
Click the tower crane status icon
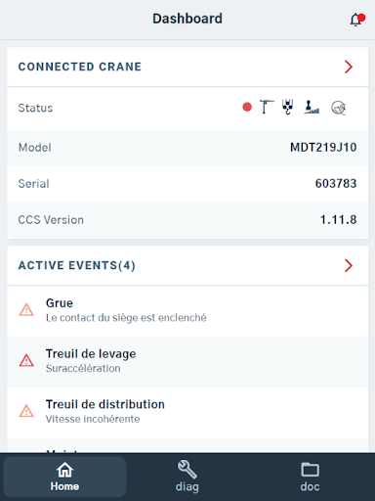coord(267,107)
